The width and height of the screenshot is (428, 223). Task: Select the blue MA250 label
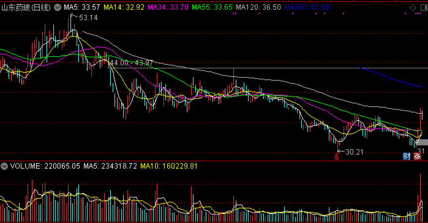point(307,7)
